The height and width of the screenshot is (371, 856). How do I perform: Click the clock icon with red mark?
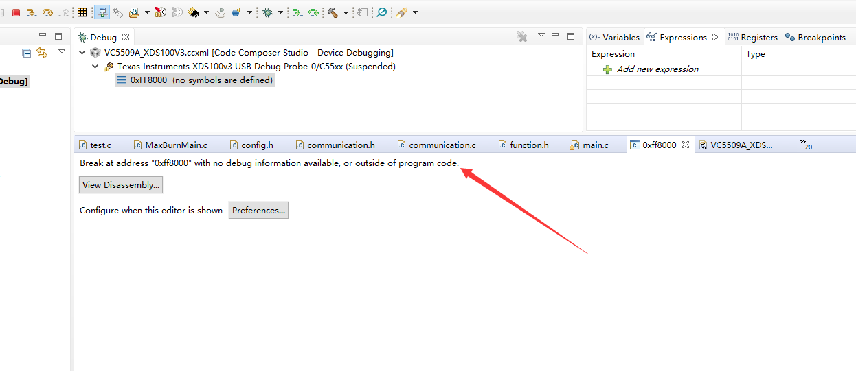(160, 12)
